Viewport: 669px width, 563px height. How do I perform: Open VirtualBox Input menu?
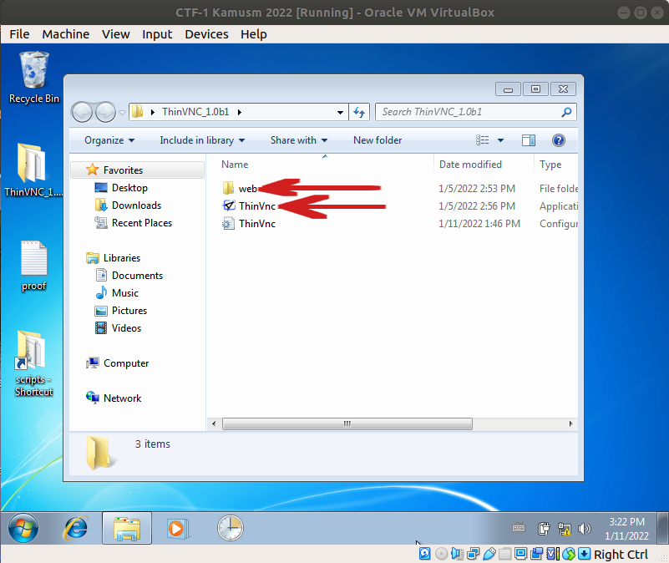coord(157,34)
